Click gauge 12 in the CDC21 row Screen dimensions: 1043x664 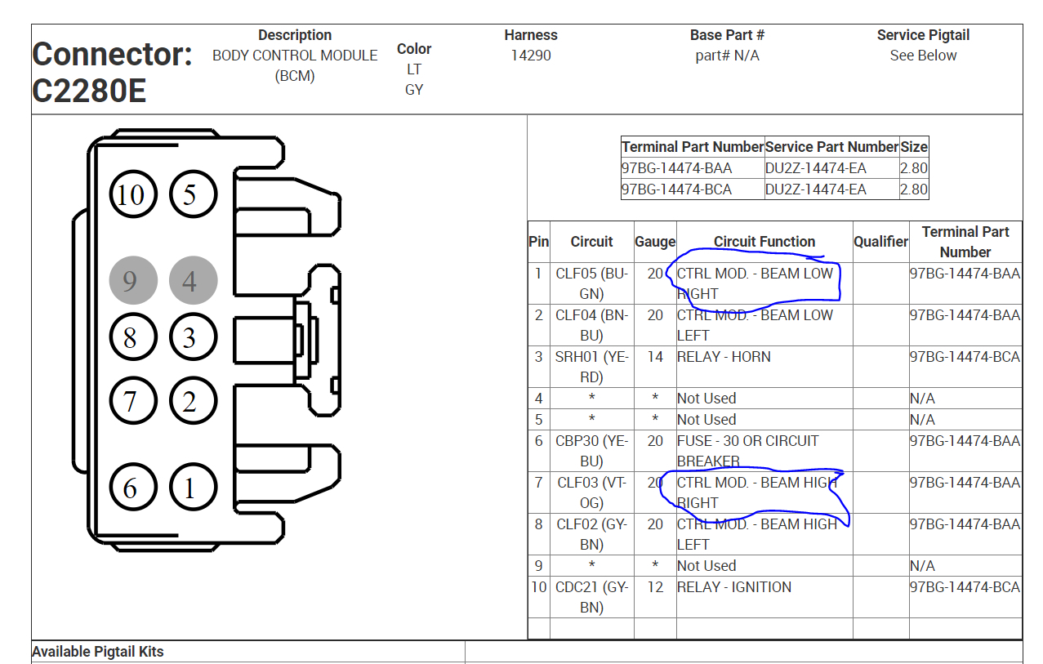click(655, 587)
